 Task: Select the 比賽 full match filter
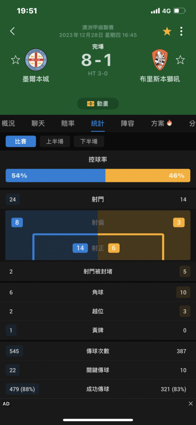21,141
